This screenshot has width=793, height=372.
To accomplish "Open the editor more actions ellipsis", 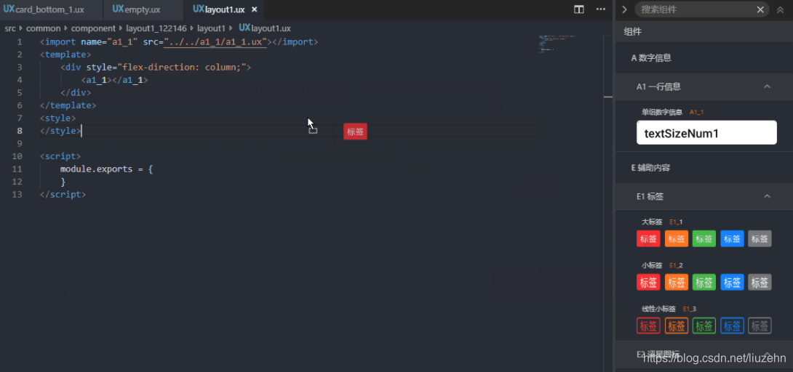I will [601, 9].
